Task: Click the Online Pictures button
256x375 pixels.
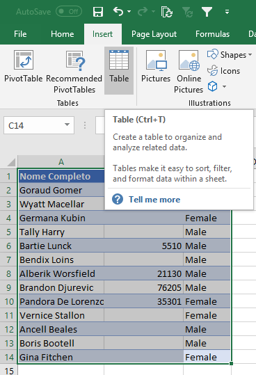Action: coord(189,72)
